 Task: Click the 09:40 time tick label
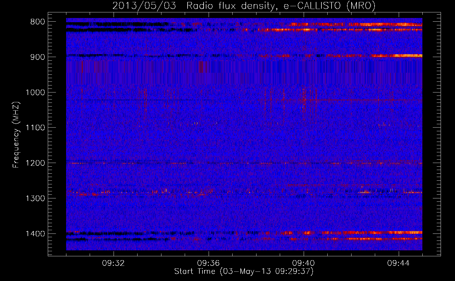pyautogui.click(x=303, y=263)
